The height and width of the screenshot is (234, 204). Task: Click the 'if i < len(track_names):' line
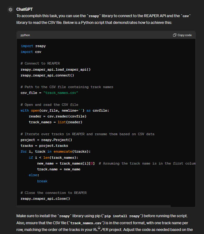tap(54, 158)
